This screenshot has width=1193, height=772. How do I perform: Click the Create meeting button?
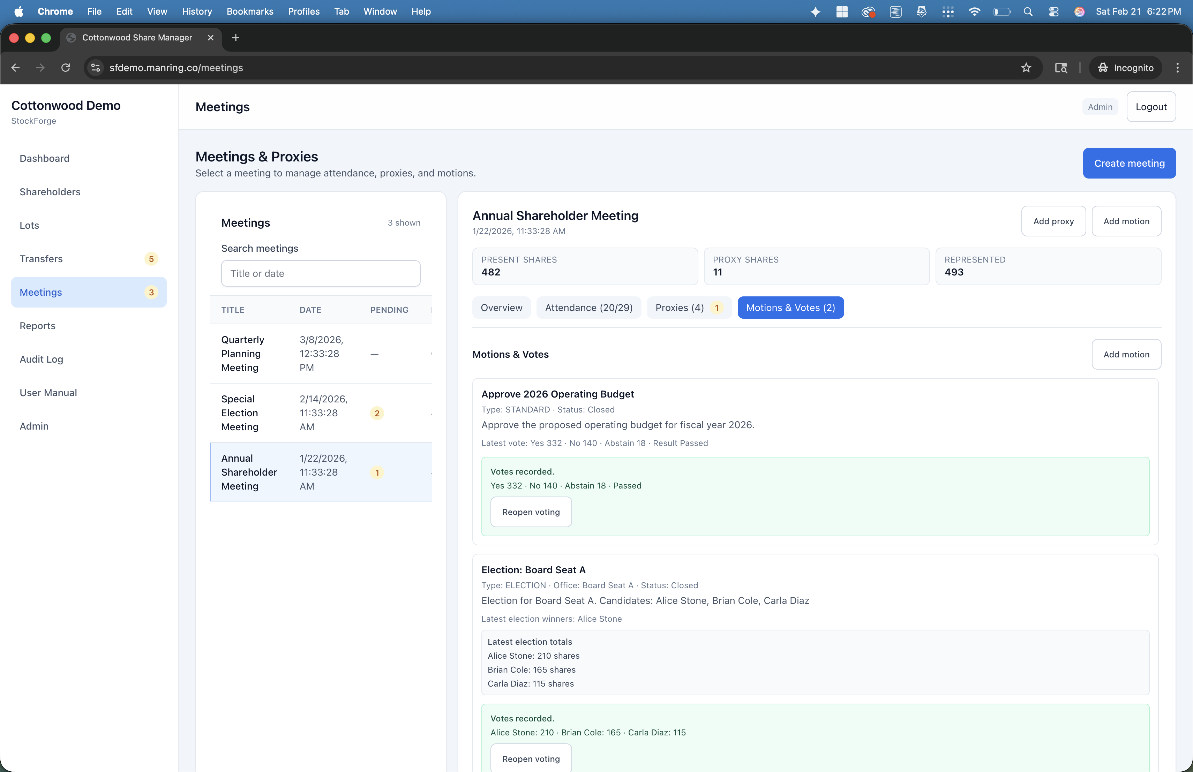click(1130, 163)
